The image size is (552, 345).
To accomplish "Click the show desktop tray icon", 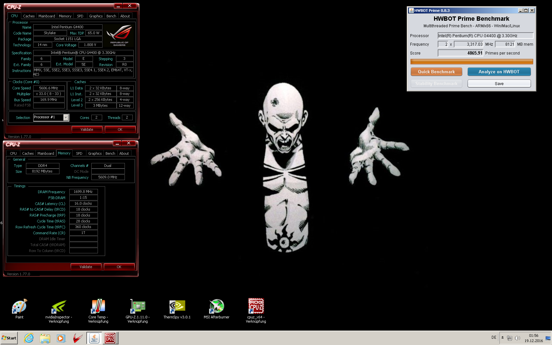I will (548, 338).
